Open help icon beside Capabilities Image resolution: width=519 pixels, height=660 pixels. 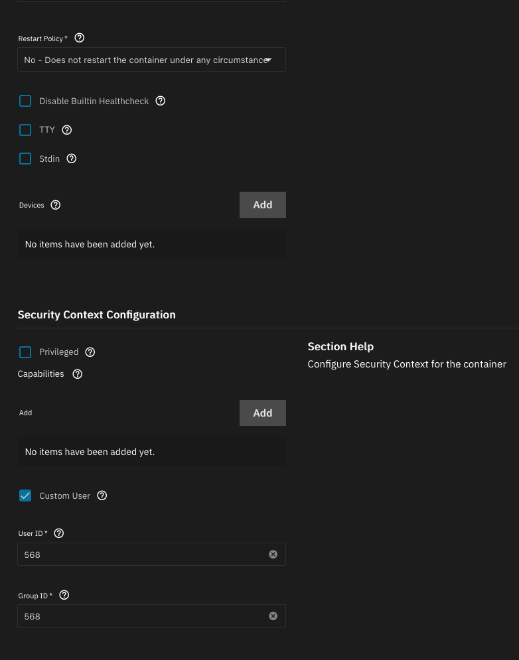(77, 373)
